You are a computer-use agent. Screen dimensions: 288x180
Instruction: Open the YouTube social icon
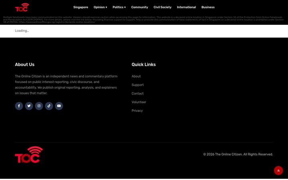point(59,106)
